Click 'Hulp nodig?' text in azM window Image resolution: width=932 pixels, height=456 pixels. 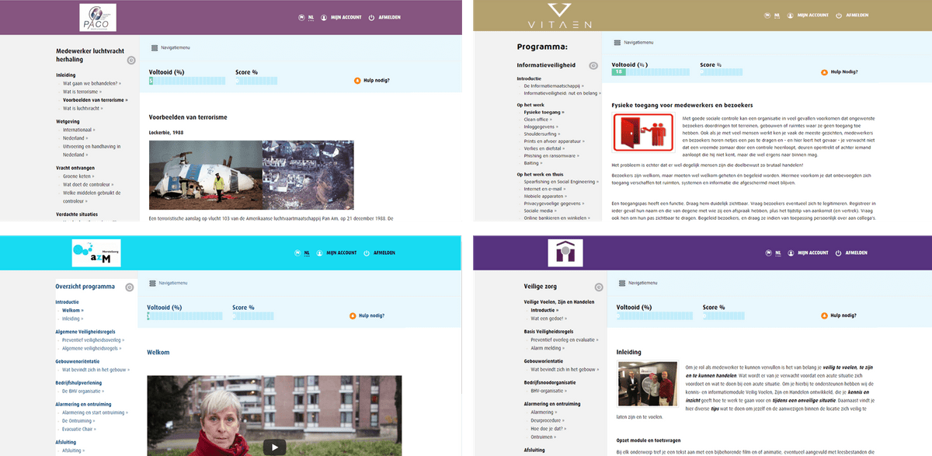pos(372,315)
